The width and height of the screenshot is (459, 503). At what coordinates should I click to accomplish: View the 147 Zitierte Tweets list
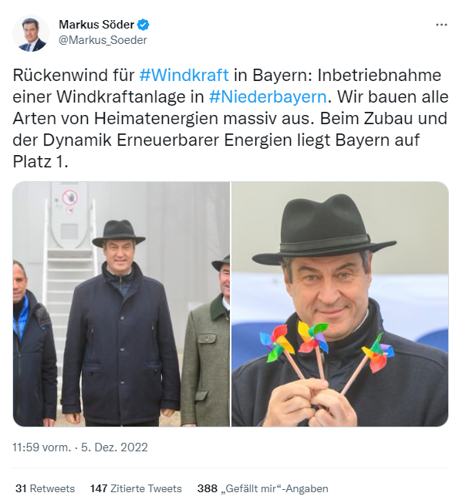pyautogui.click(x=136, y=488)
